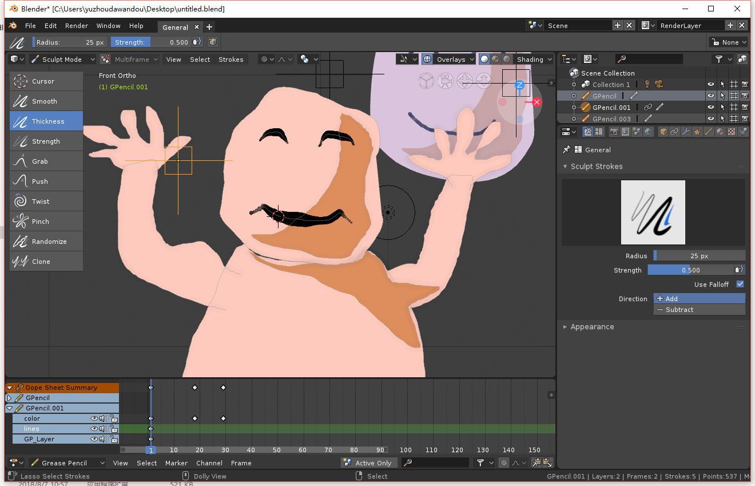Activate the Randomize sculpt tool
Screen dimensions: 755x486
(46, 242)
